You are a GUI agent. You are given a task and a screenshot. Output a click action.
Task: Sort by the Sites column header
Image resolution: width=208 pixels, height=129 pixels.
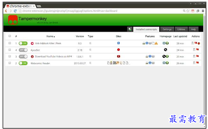pyautogui.click(x=118, y=36)
